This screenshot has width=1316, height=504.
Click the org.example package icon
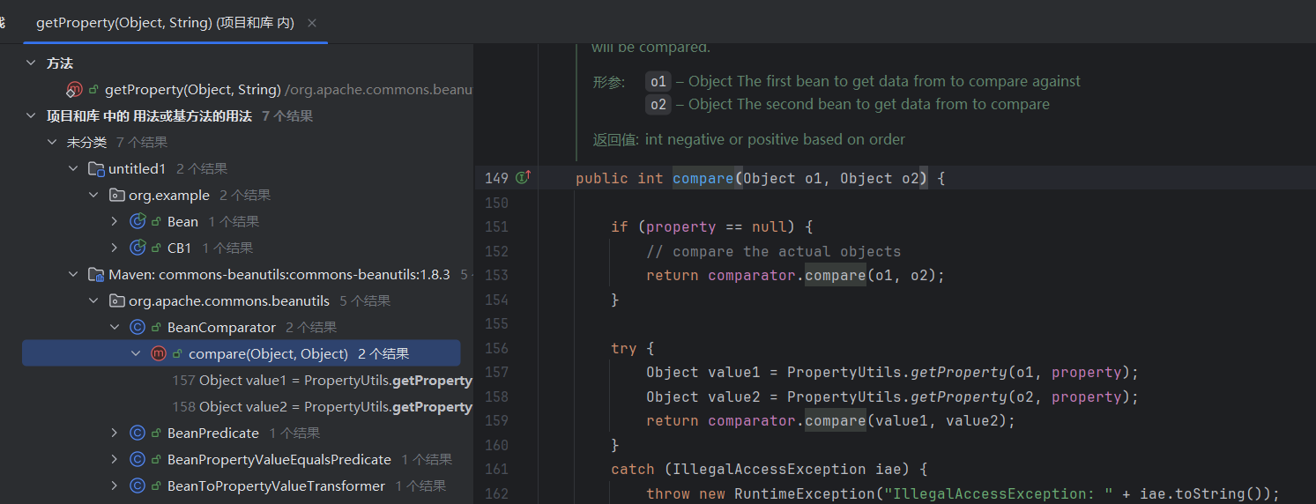[116, 196]
